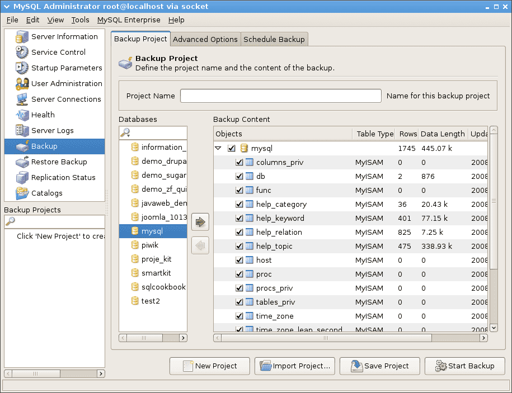Uncheck the mysql schema checkbox
Image resolution: width=512 pixels, height=393 pixels.
(x=232, y=148)
